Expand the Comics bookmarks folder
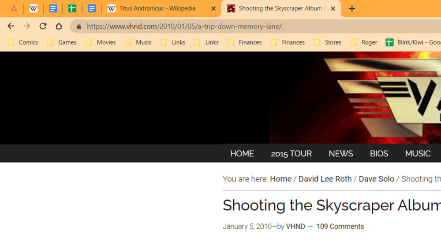 point(23,42)
